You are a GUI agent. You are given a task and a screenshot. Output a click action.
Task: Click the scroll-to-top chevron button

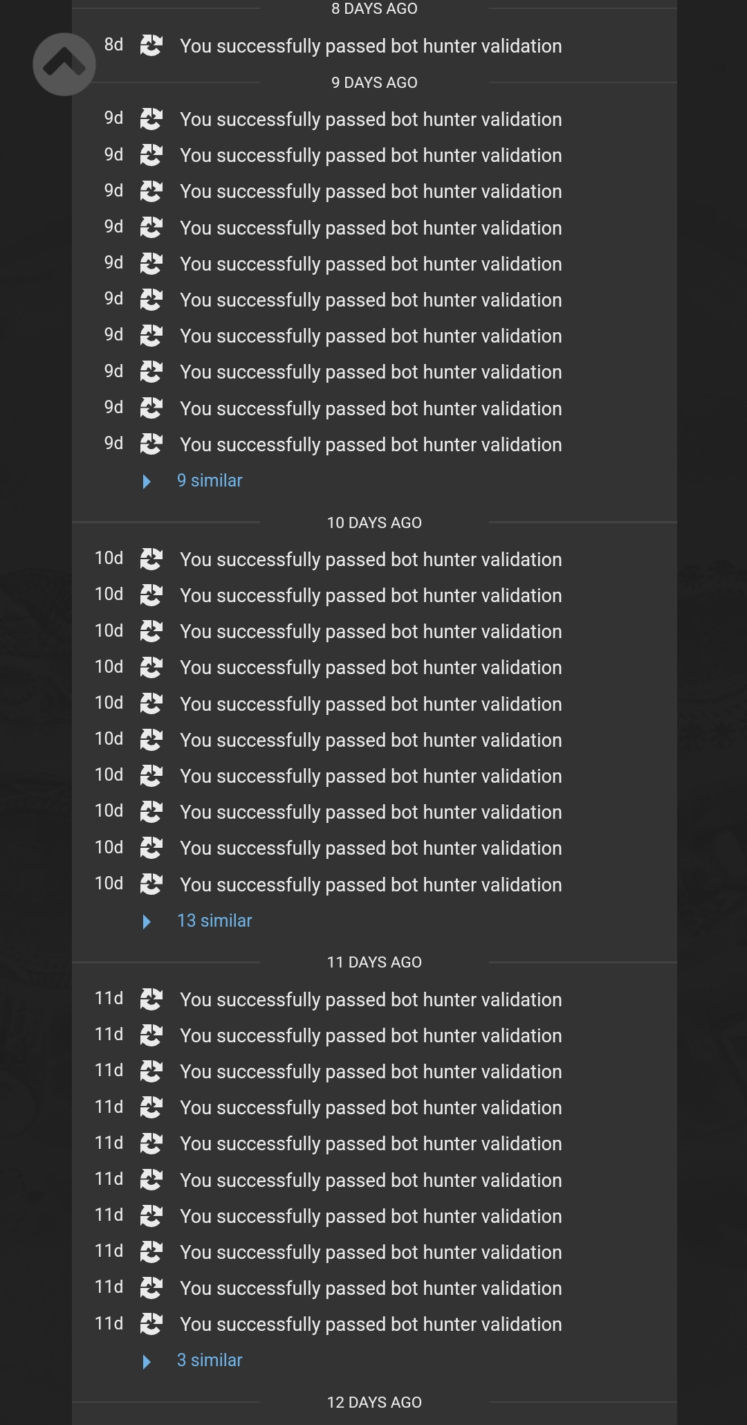[64, 64]
